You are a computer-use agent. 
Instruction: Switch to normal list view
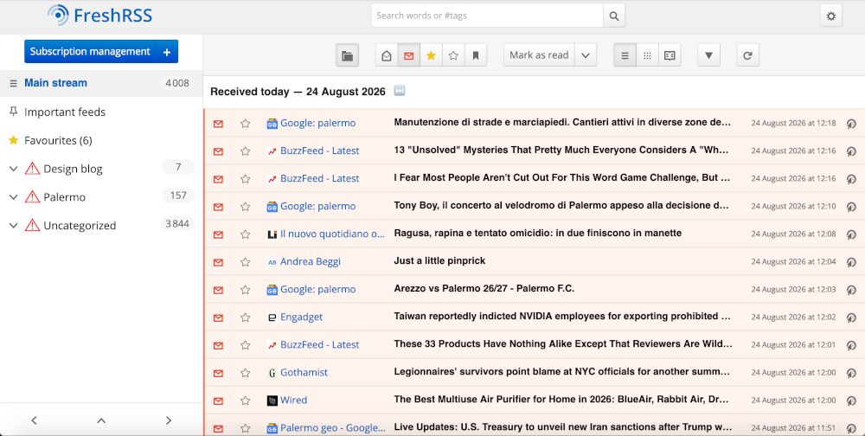(x=625, y=55)
